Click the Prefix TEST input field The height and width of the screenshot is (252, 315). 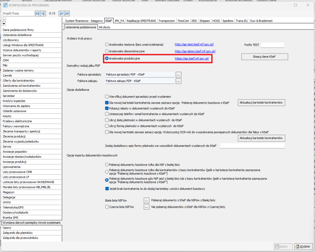(273, 45)
